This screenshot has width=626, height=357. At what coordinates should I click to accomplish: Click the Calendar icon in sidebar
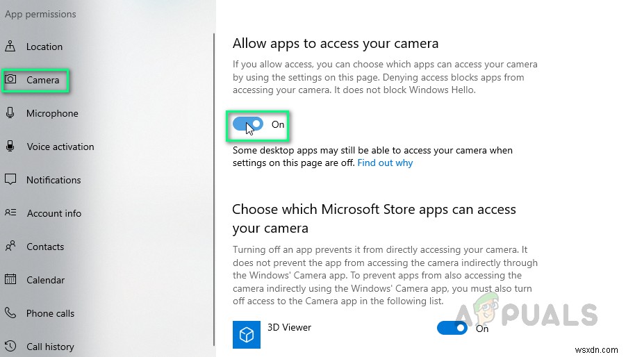point(10,280)
